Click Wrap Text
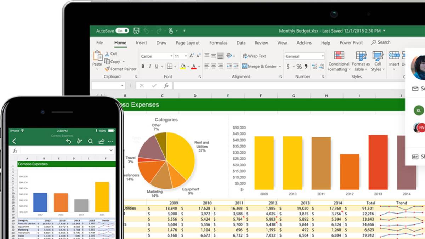Image resolution: width=425 pixels, height=239 pixels. coord(254,56)
